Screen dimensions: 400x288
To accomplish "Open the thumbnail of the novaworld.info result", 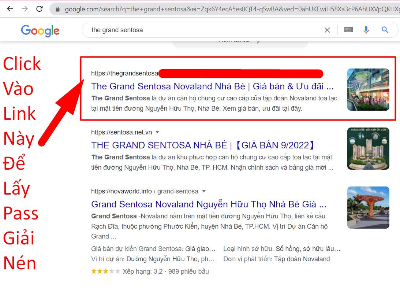I will (x=368, y=208).
